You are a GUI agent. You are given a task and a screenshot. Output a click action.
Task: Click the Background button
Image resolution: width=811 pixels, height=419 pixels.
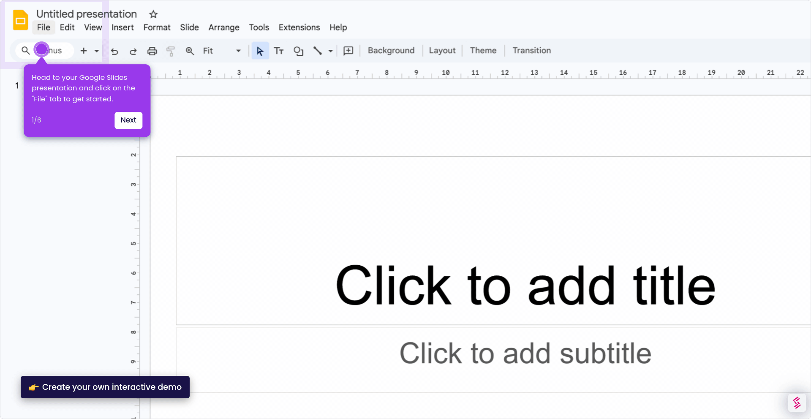coord(391,50)
